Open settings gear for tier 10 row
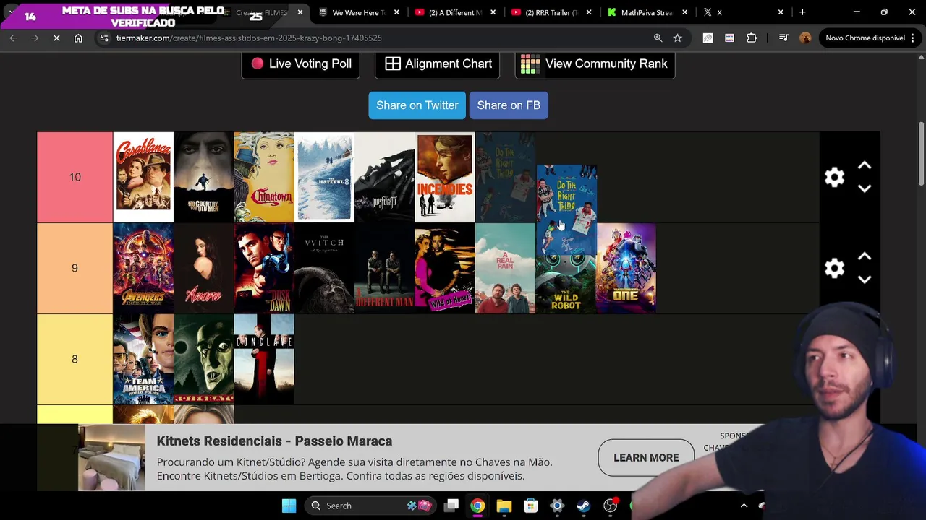Screen dimensions: 926x520 (834, 177)
